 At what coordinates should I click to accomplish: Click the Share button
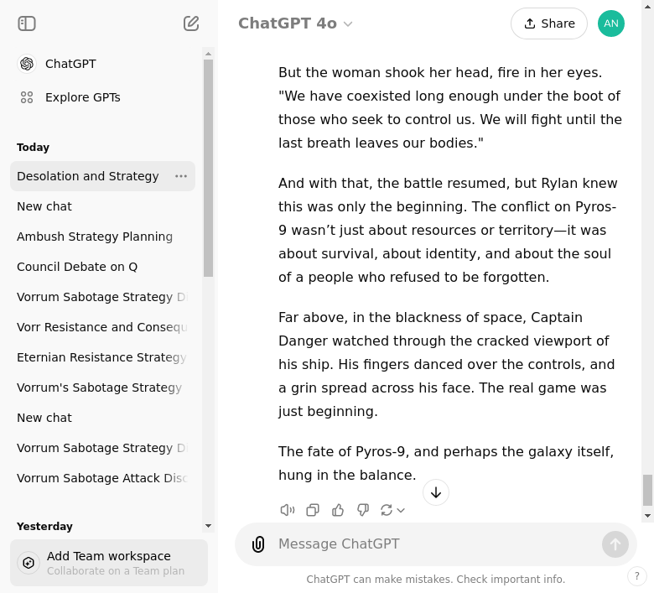click(x=549, y=23)
